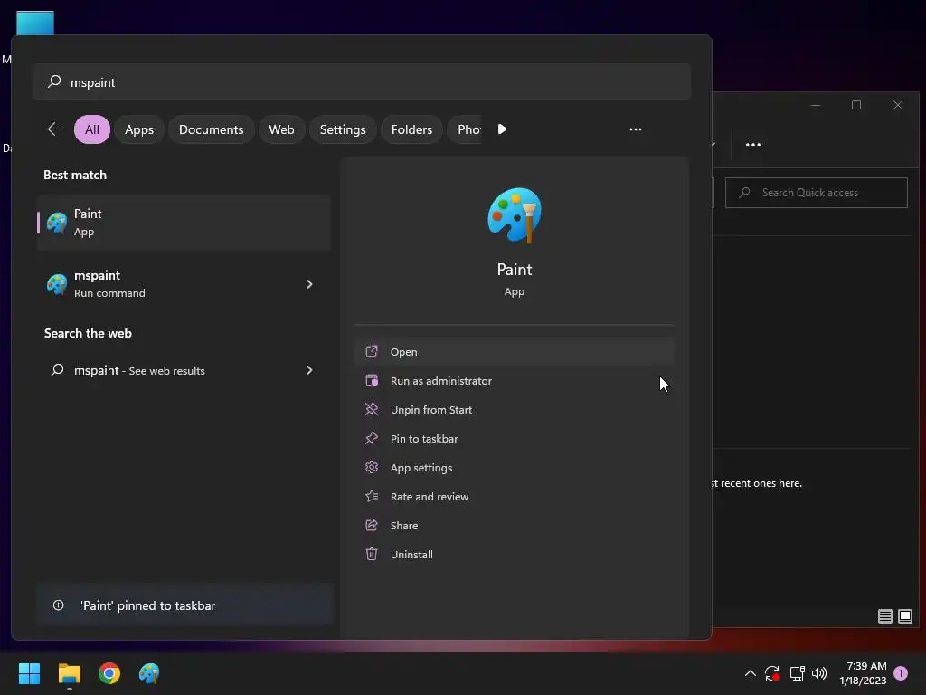Select the Apps filter tab

click(139, 129)
